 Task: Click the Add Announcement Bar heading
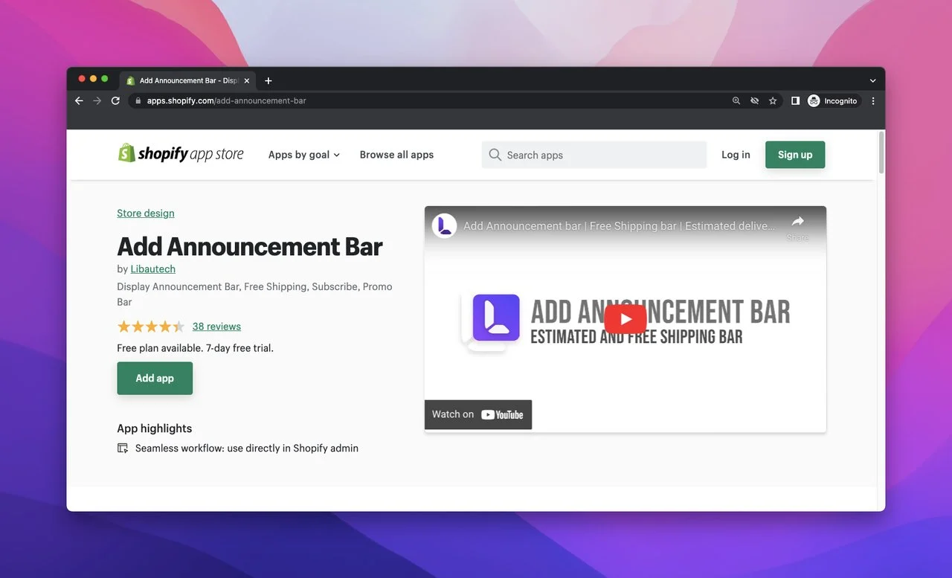250,246
